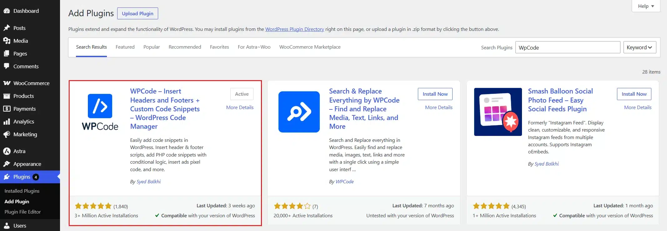Click "3+ Million Active Installations" text
The height and width of the screenshot is (231, 667).
(106, 215)
